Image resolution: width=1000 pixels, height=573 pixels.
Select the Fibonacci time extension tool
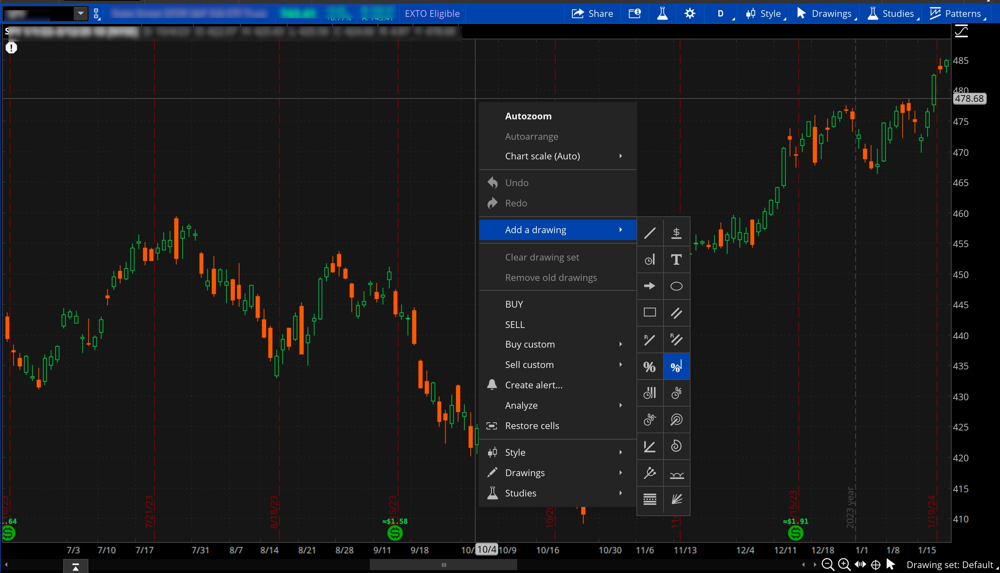click(649, 420)
